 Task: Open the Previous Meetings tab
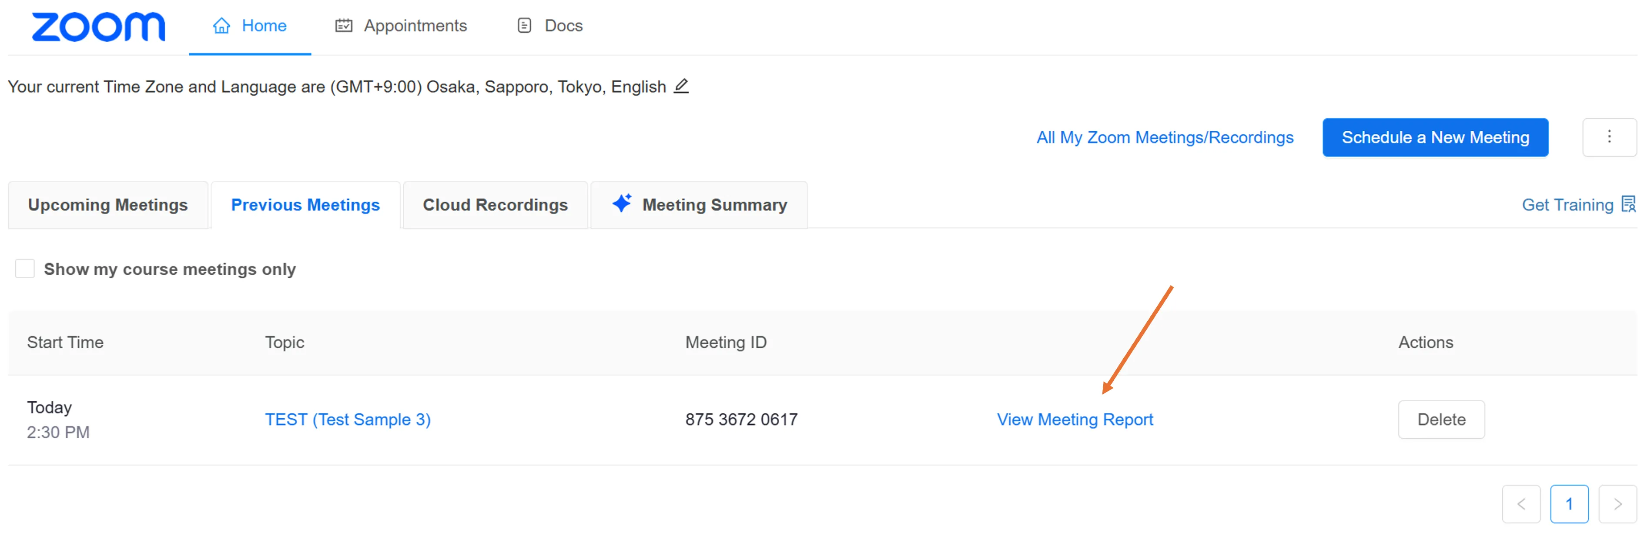(x=305, y=205)
